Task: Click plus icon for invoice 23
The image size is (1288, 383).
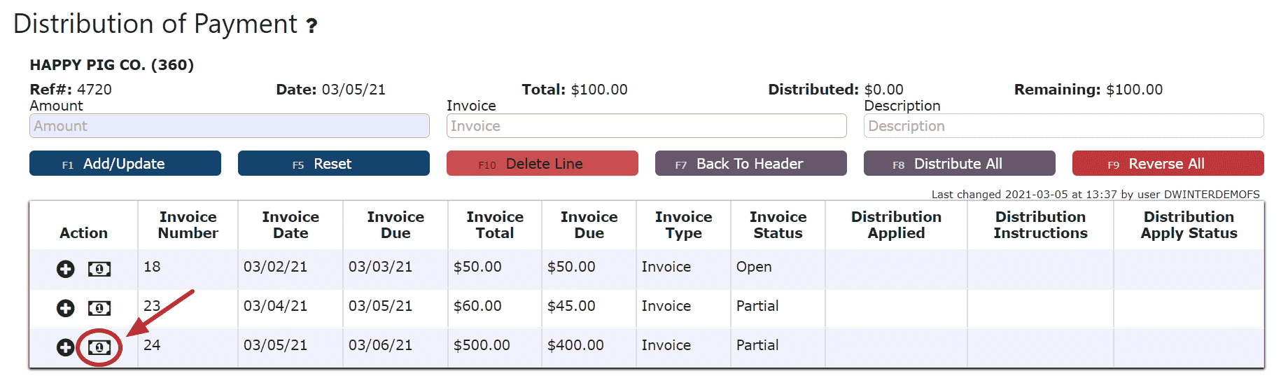Action: (x=66, y=308)
